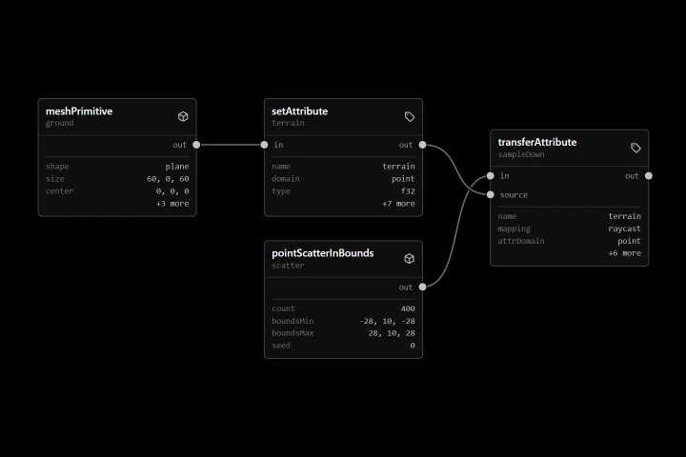Viewport: 686px width, 457px height.
Task: Select the meshPrimitive out port
Action: pos(196,145)
